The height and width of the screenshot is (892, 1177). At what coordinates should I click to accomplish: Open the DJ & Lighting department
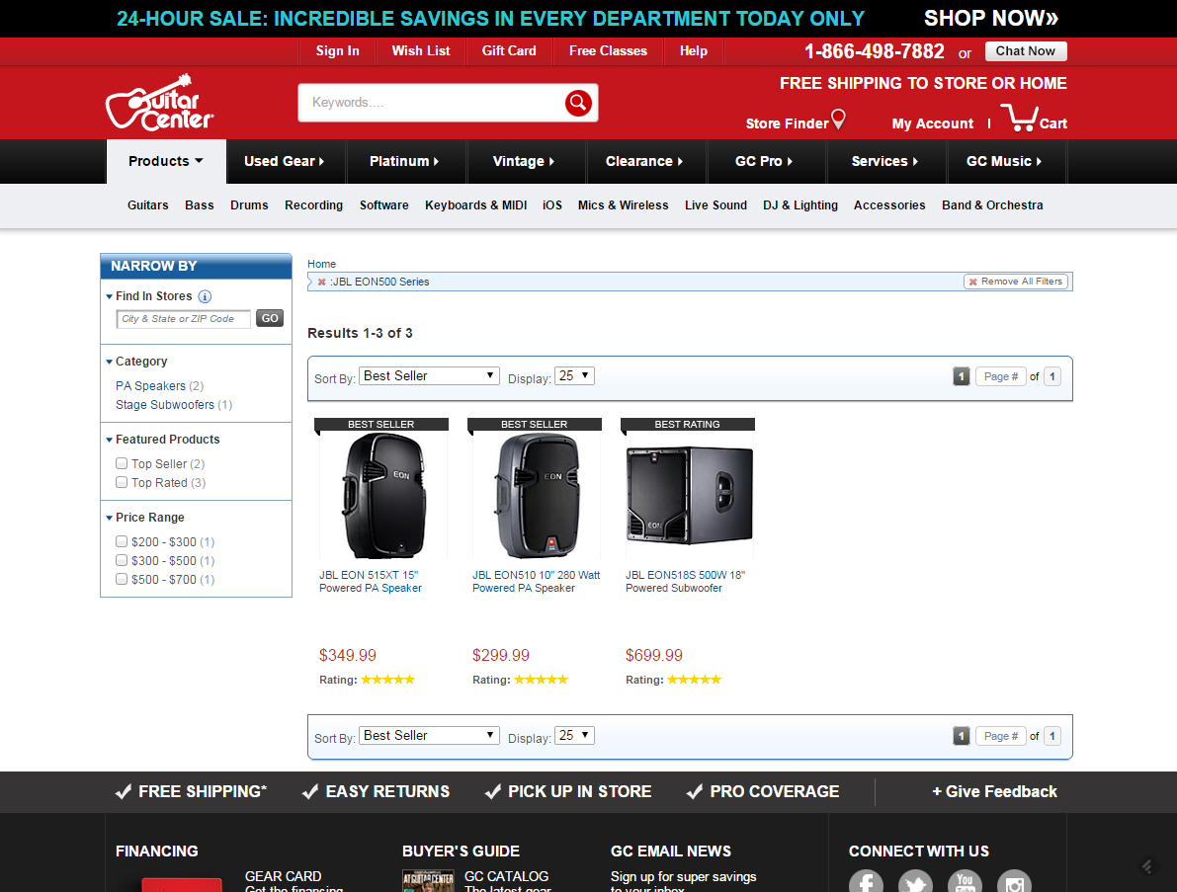pyautogui.click(x=800, y=204)
